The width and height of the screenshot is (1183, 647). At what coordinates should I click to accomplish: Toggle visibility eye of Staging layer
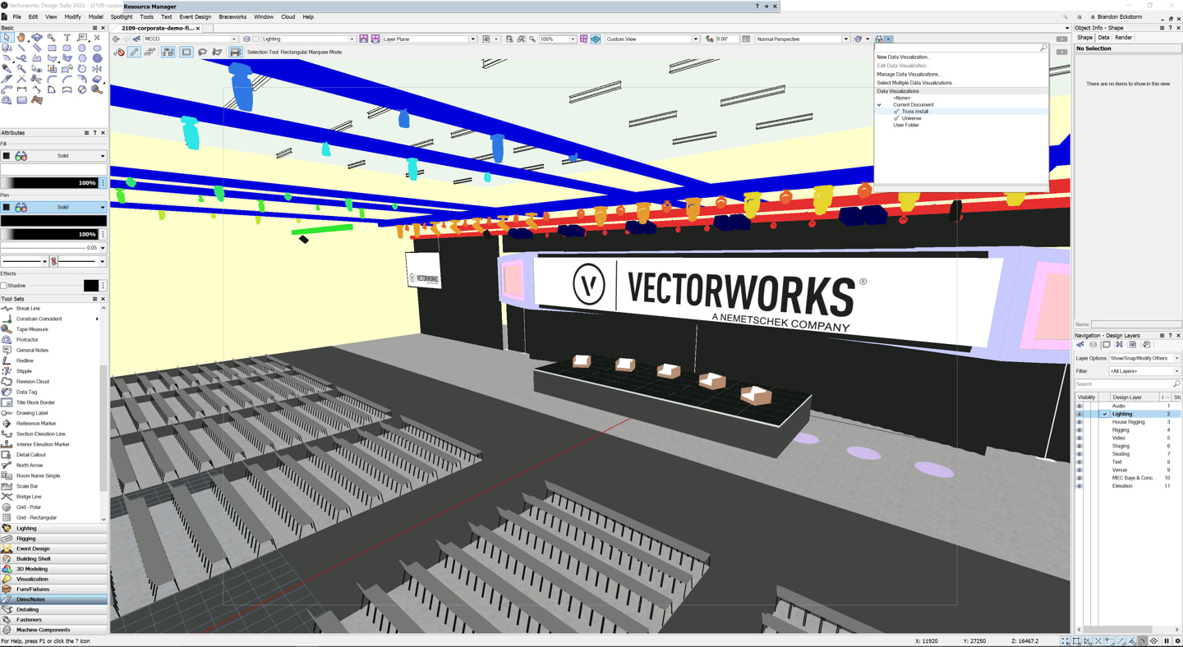coord(1079,446)
